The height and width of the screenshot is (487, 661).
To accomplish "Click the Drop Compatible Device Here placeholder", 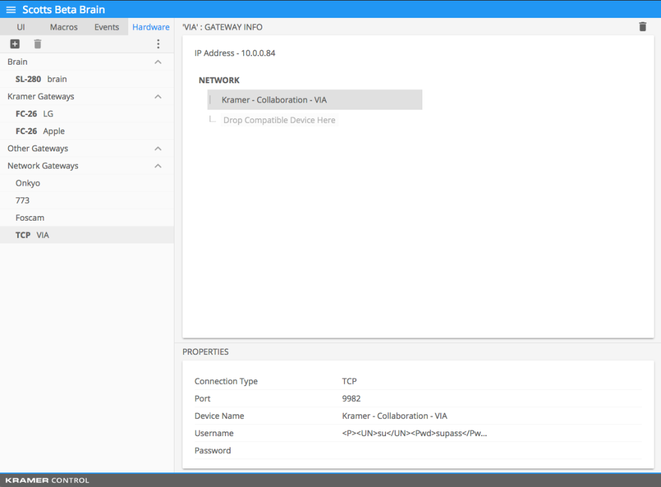I will (279, 120).
